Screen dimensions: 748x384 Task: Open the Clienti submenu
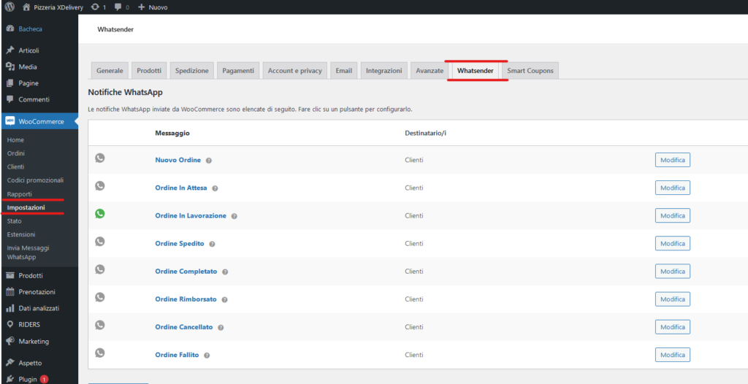pyautogui.click(x=16, y=166)
